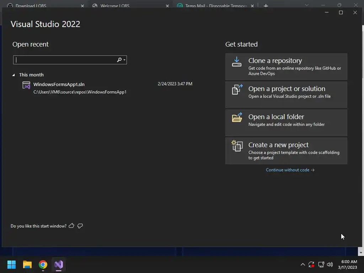The image size is (364, 273).
Task: Choose Open a local folder
Action: pyautogui.click(x=286, y=123)
